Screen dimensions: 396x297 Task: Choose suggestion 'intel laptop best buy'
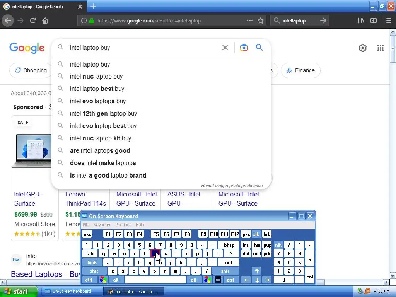tap(161, 89)
